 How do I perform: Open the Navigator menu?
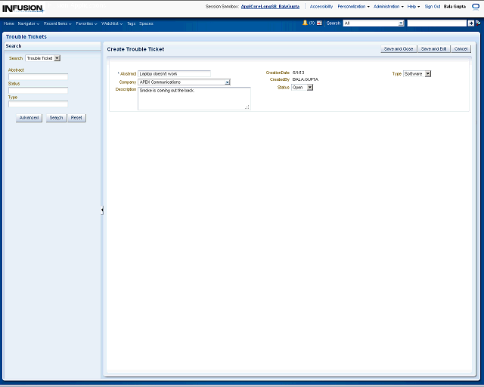[29, 23]
